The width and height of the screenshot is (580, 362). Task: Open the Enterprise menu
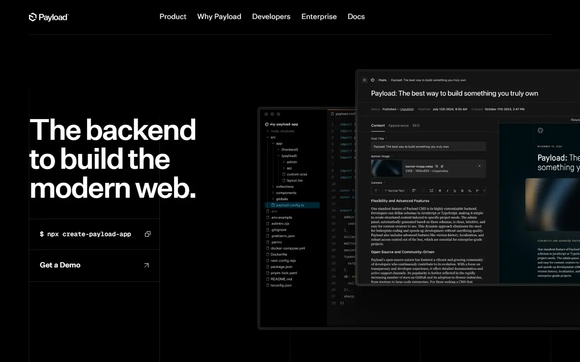pyautogui.click(x=319, y=17)
